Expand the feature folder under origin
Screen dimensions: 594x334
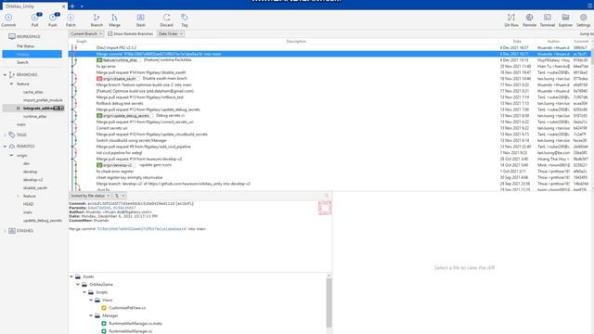[18, 196]
